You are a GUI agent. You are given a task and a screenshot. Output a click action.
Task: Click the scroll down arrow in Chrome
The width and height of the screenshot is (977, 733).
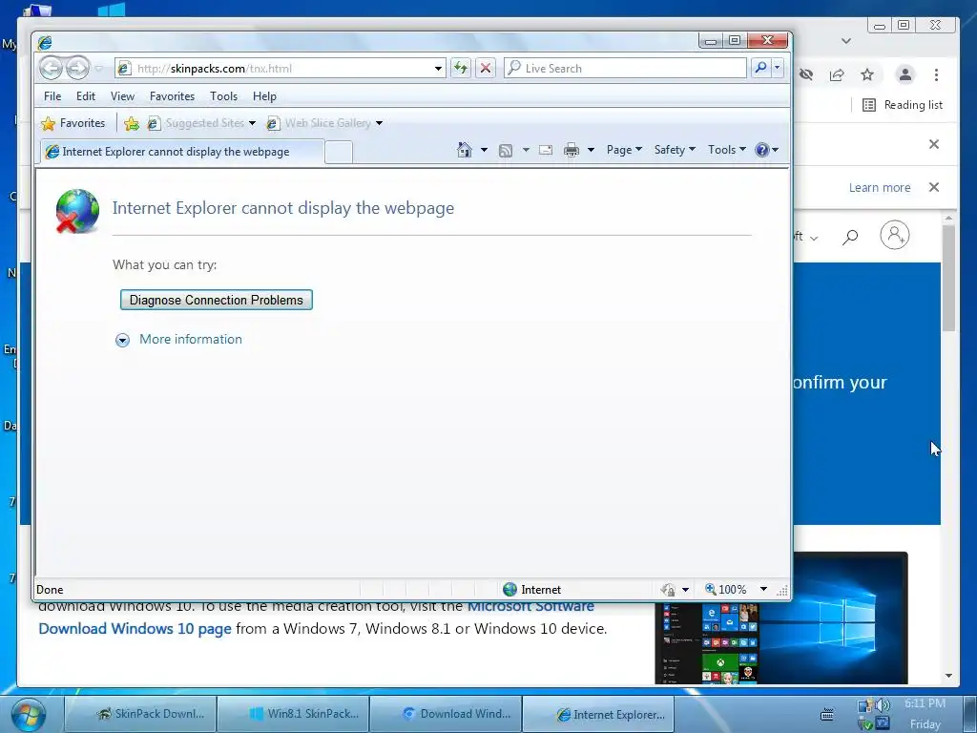tap(948, 676)
